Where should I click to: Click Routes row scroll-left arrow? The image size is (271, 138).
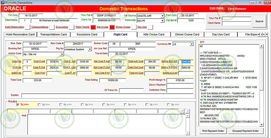click(x=182, y=111)
